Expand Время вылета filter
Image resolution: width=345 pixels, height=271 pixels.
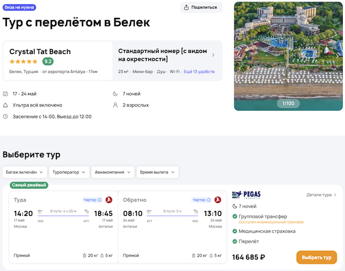point(158,172)
